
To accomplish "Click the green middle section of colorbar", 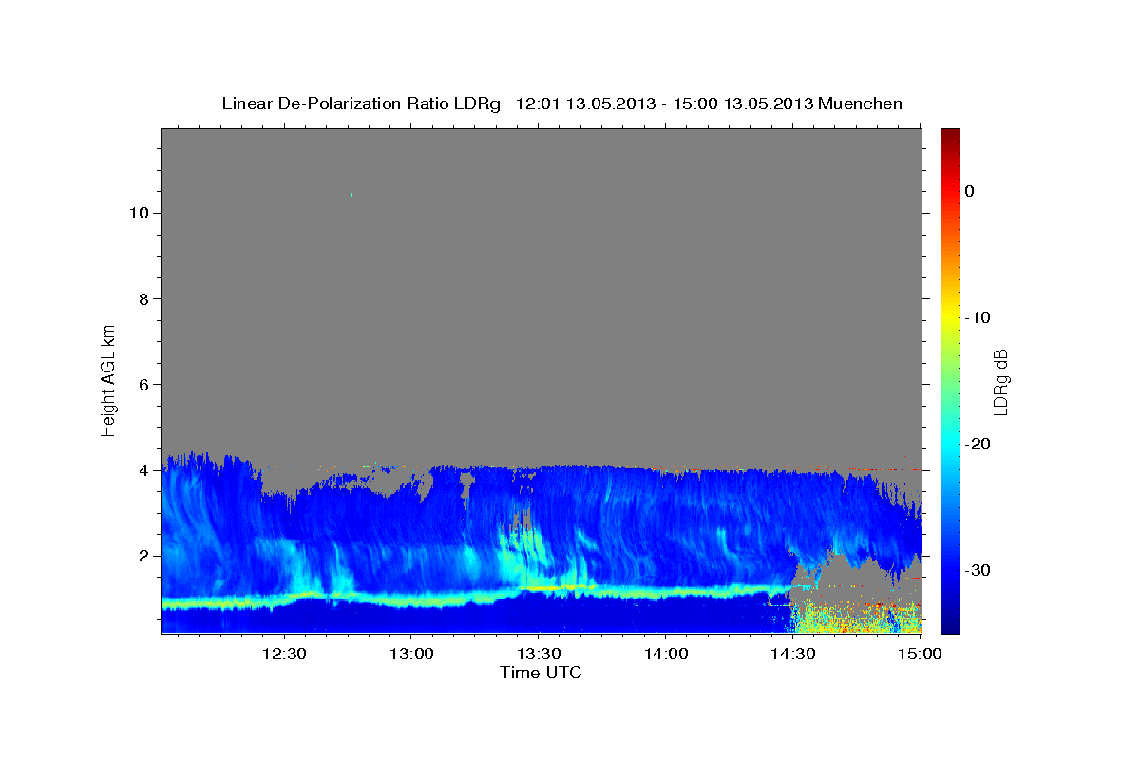I will (x=950, y=380).
